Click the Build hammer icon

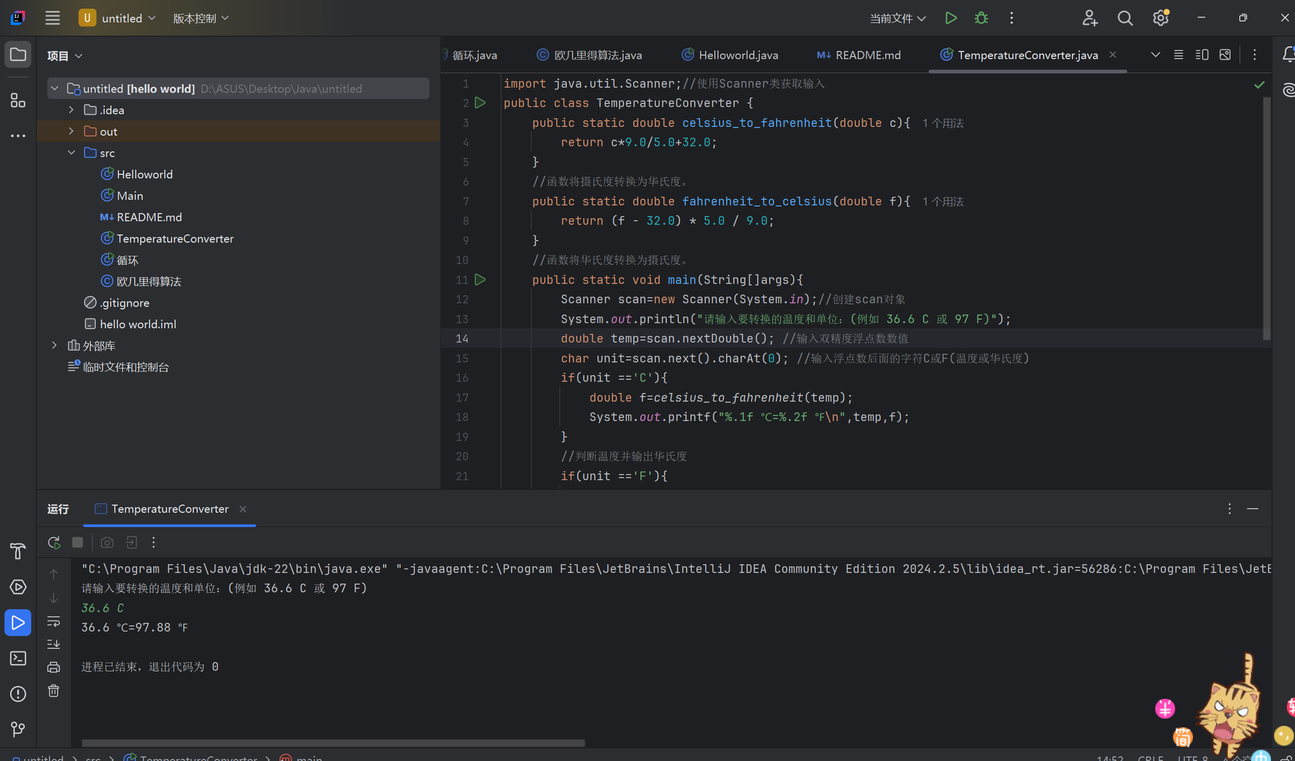(x=18, y=552)
